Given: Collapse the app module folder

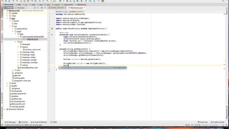Looking at the screenshot, I should point(7,18).
